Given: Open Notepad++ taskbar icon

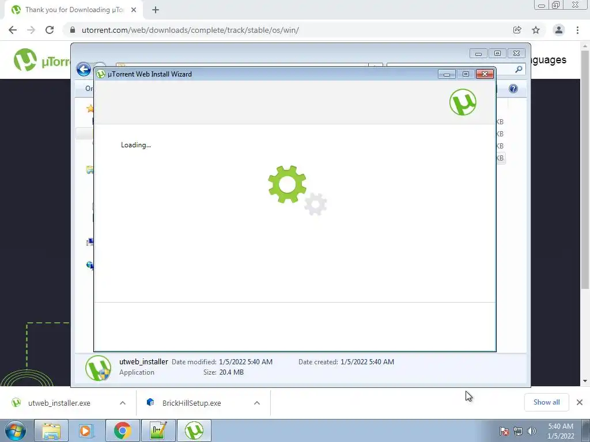Looking at the screenshot, I should pyautogui.click(x=158, y=430).
